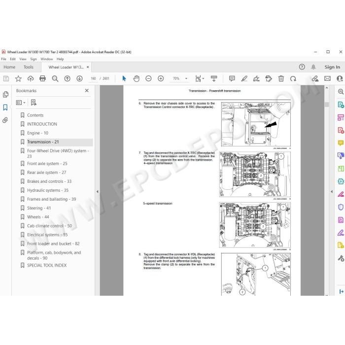This screenshot has height=345, width=345.
Task: Open Front loader and bucket - 82
Action: [x=53, y=244]
